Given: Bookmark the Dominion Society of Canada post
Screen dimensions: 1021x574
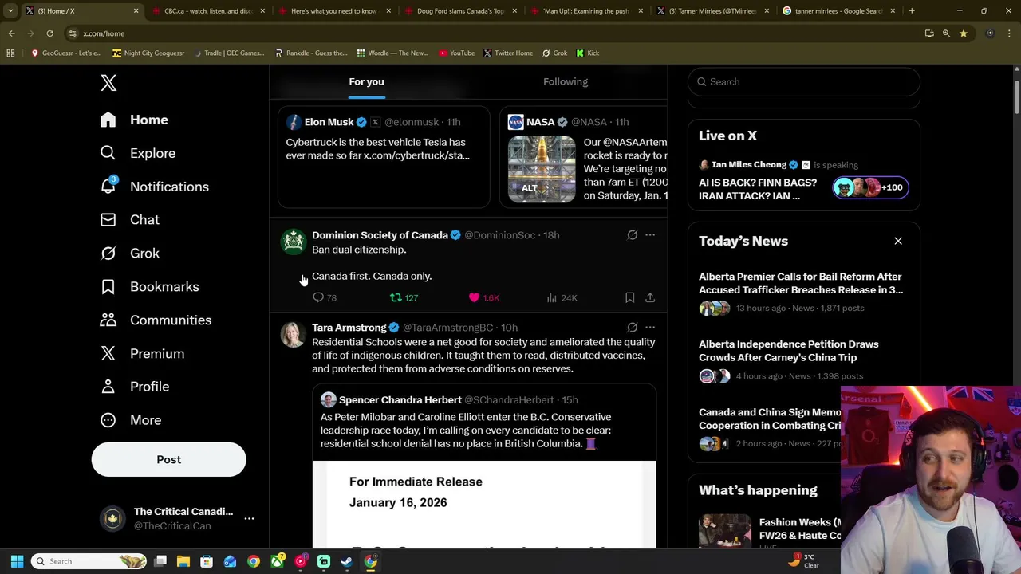Looking at the screenshot, I should (629, 297).
